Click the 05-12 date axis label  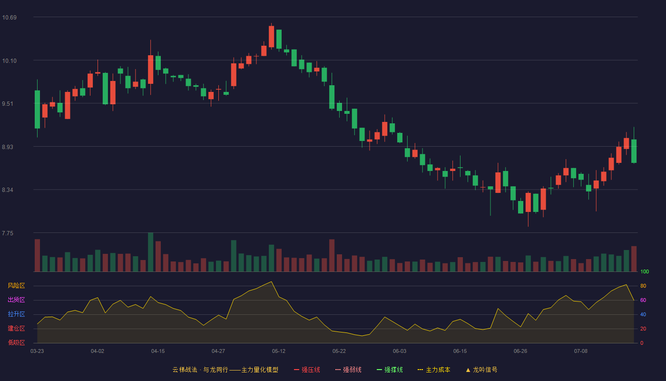click(x=279, y=351)
